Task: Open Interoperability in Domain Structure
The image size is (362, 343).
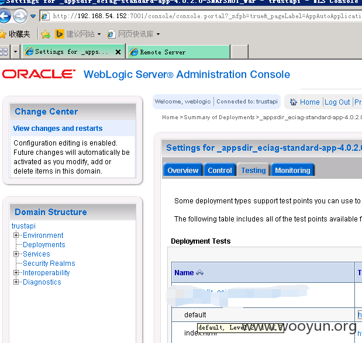Action: tap(46, 273)
